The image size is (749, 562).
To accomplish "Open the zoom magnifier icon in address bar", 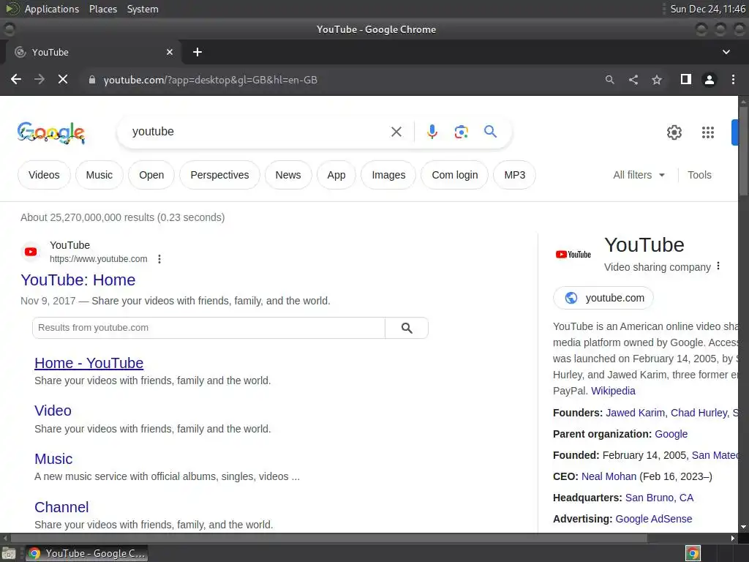I will click(x=609, y=80).
